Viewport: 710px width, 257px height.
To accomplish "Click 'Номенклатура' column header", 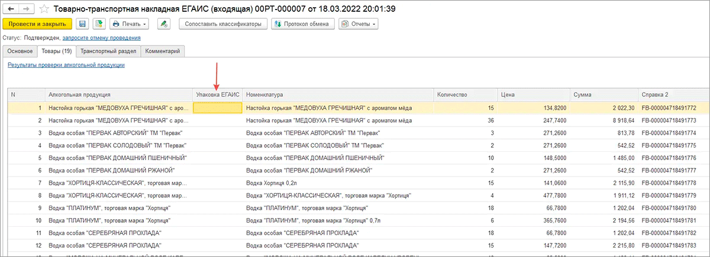I will [338, 95].
